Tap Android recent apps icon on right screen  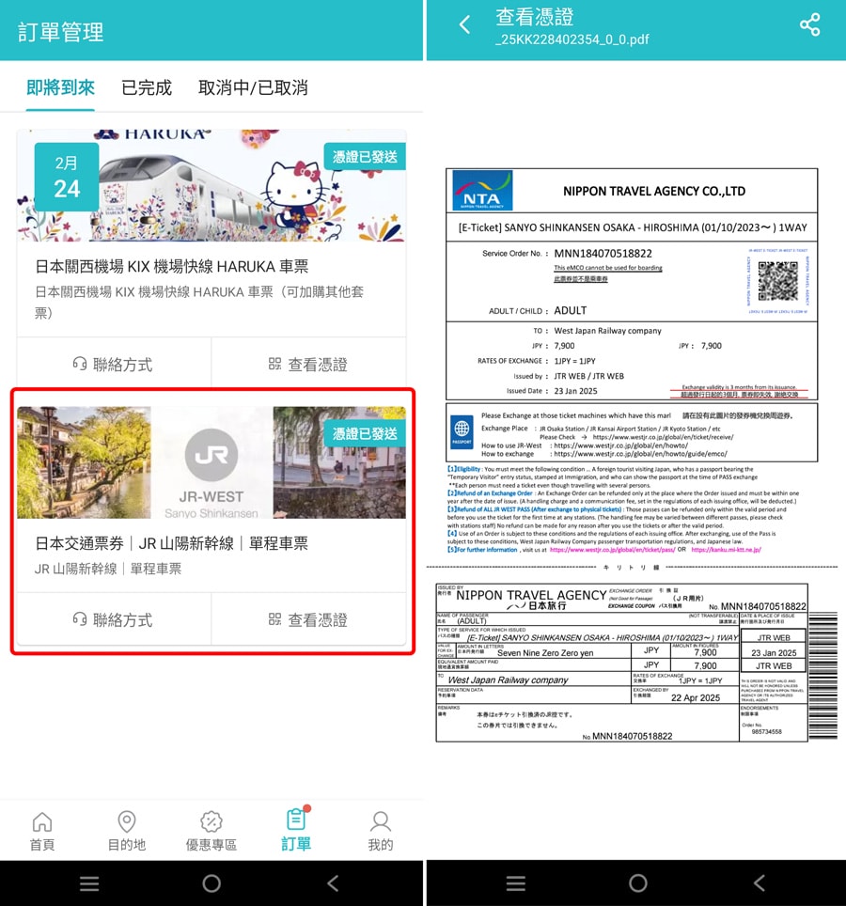point(516,883)
